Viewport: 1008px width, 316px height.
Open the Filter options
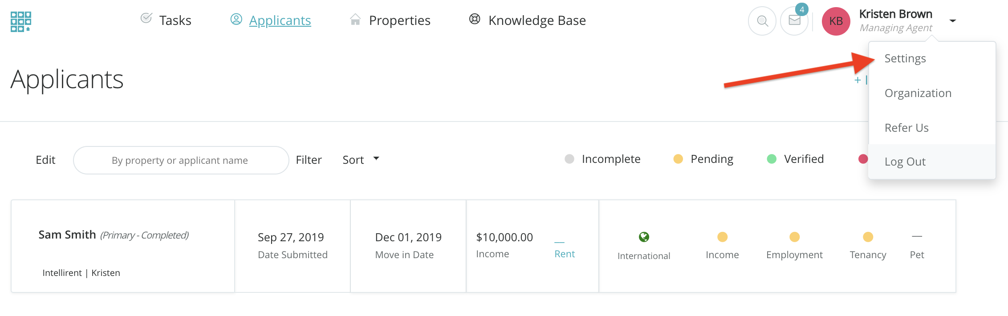(x=309, y=160)
